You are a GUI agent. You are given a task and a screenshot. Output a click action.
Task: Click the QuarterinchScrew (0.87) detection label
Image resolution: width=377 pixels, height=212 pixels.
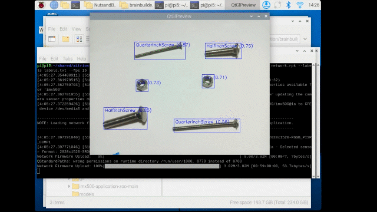coord(163,45)
